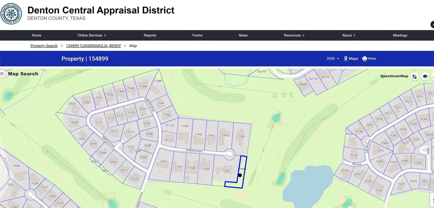Image resolution: width=434 pixels, height=208 pixels.
Task: Click parcel label 71947
Action: [211, 135]
